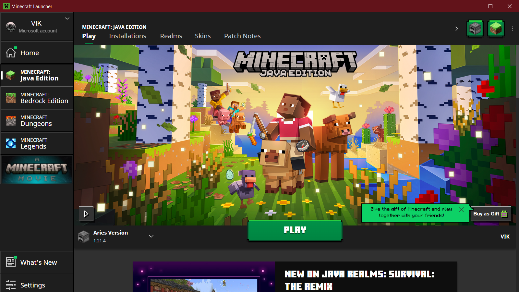Viewport: 519px width, 292px height.
Task: Click the 1.21.4 version text
Action: click(x=100, y=241)
